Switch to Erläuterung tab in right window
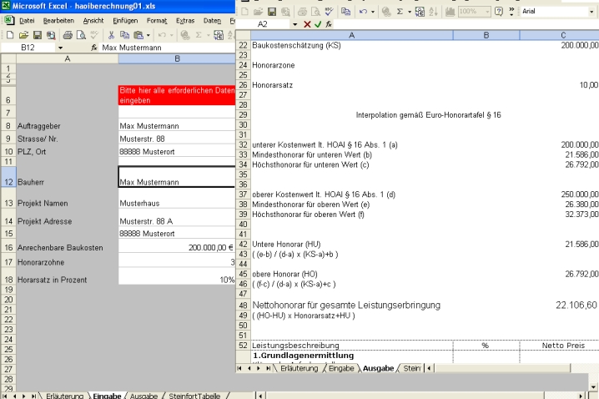 point(299,368)
